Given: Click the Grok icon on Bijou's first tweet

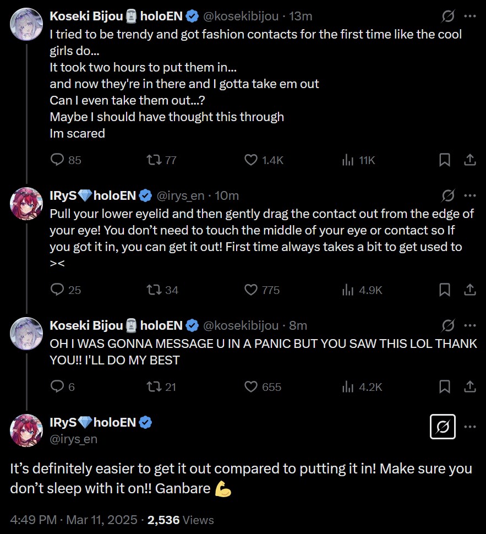Looking at the screenshot, I should tap(448, 18).
